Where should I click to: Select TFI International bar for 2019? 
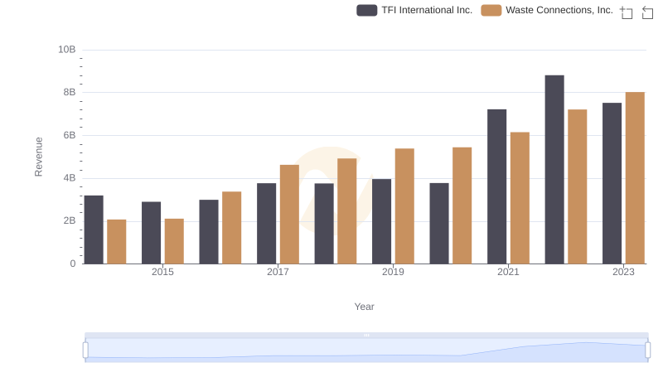click(382, 221)
